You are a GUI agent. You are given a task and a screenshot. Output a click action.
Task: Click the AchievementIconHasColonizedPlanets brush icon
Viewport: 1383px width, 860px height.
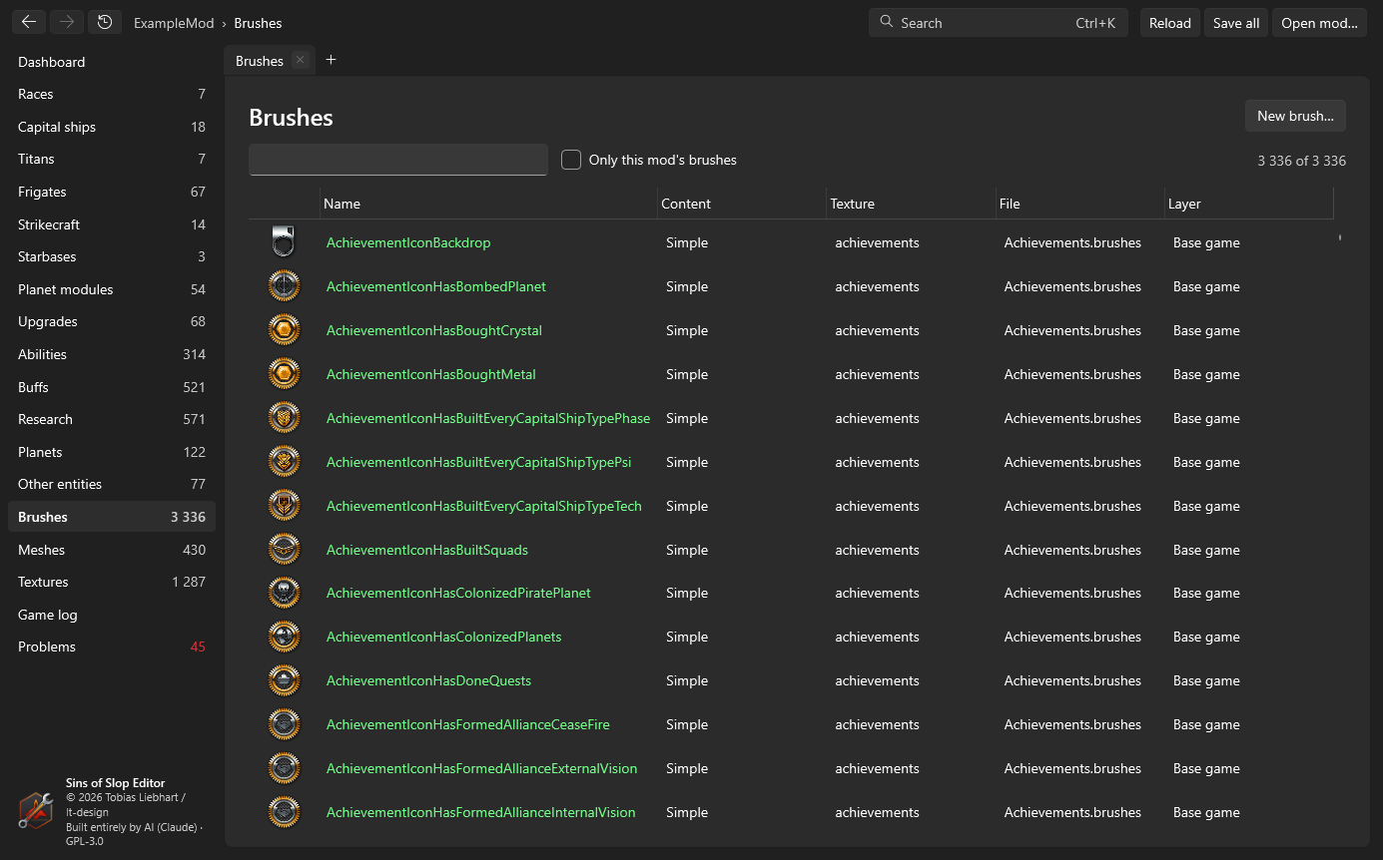click(284, 637)
